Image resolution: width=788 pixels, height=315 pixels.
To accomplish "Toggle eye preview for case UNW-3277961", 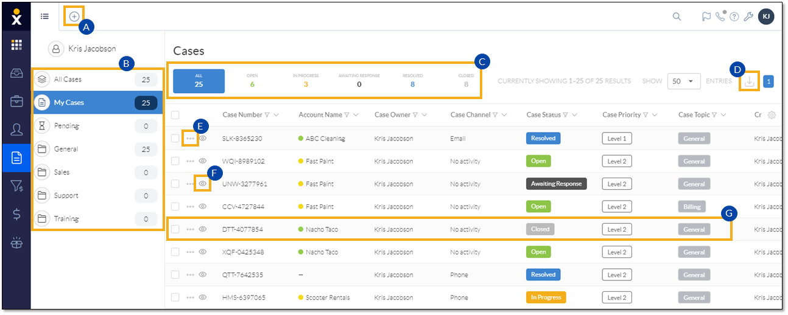I will pyautogui.click(x=203, y=184).
